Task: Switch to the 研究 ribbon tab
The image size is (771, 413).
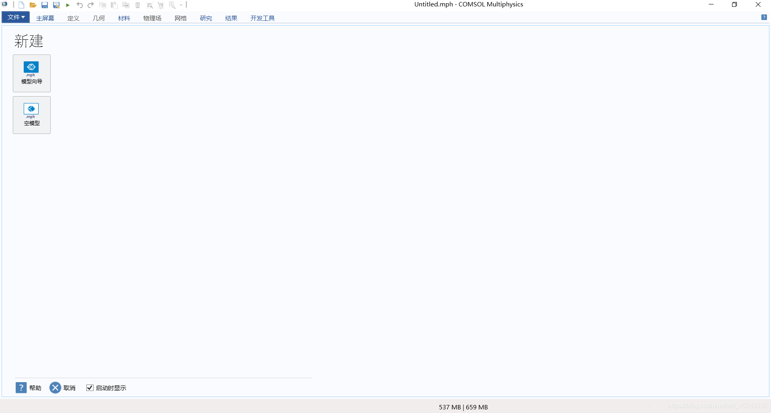Action: click(x=206, y=18)
